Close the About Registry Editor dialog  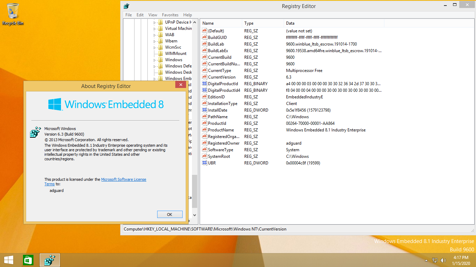[180, 85]
